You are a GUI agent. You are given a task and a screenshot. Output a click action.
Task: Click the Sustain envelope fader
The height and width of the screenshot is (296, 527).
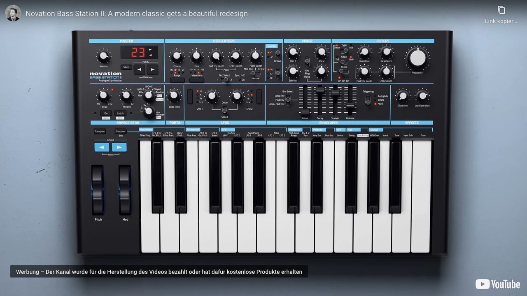point(335,93)
